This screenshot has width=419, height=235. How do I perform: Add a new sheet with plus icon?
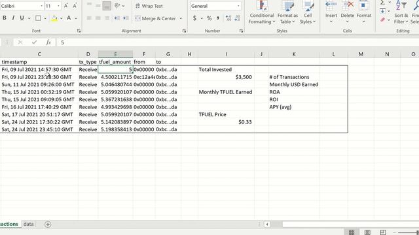point(48,225)
